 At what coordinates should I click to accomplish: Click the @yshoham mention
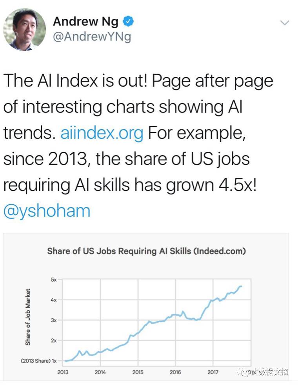[x=47, y=211]
